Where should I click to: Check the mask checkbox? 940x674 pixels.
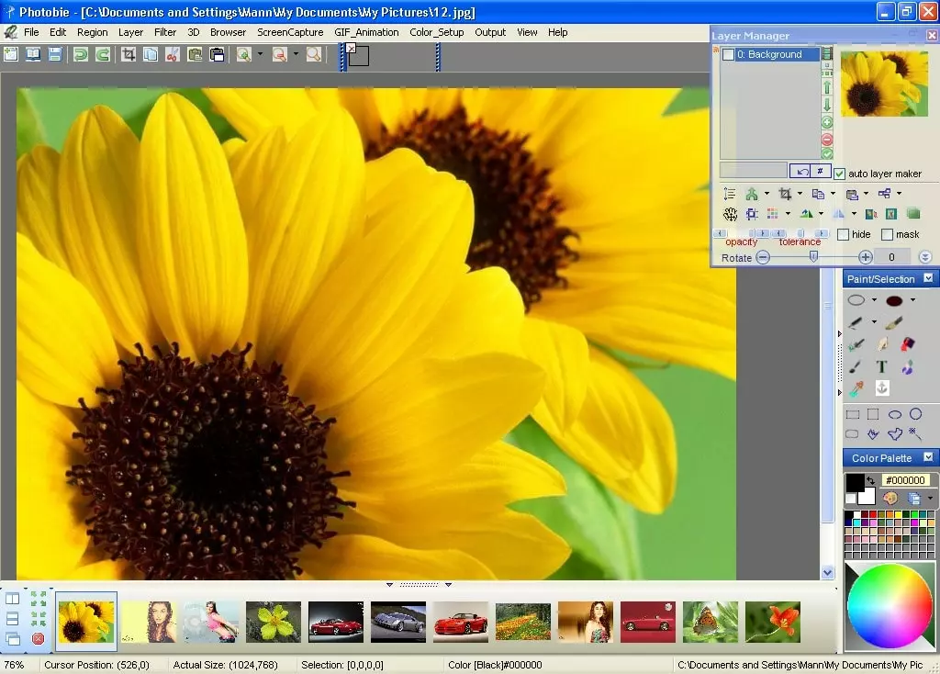[x=887, y=234]
